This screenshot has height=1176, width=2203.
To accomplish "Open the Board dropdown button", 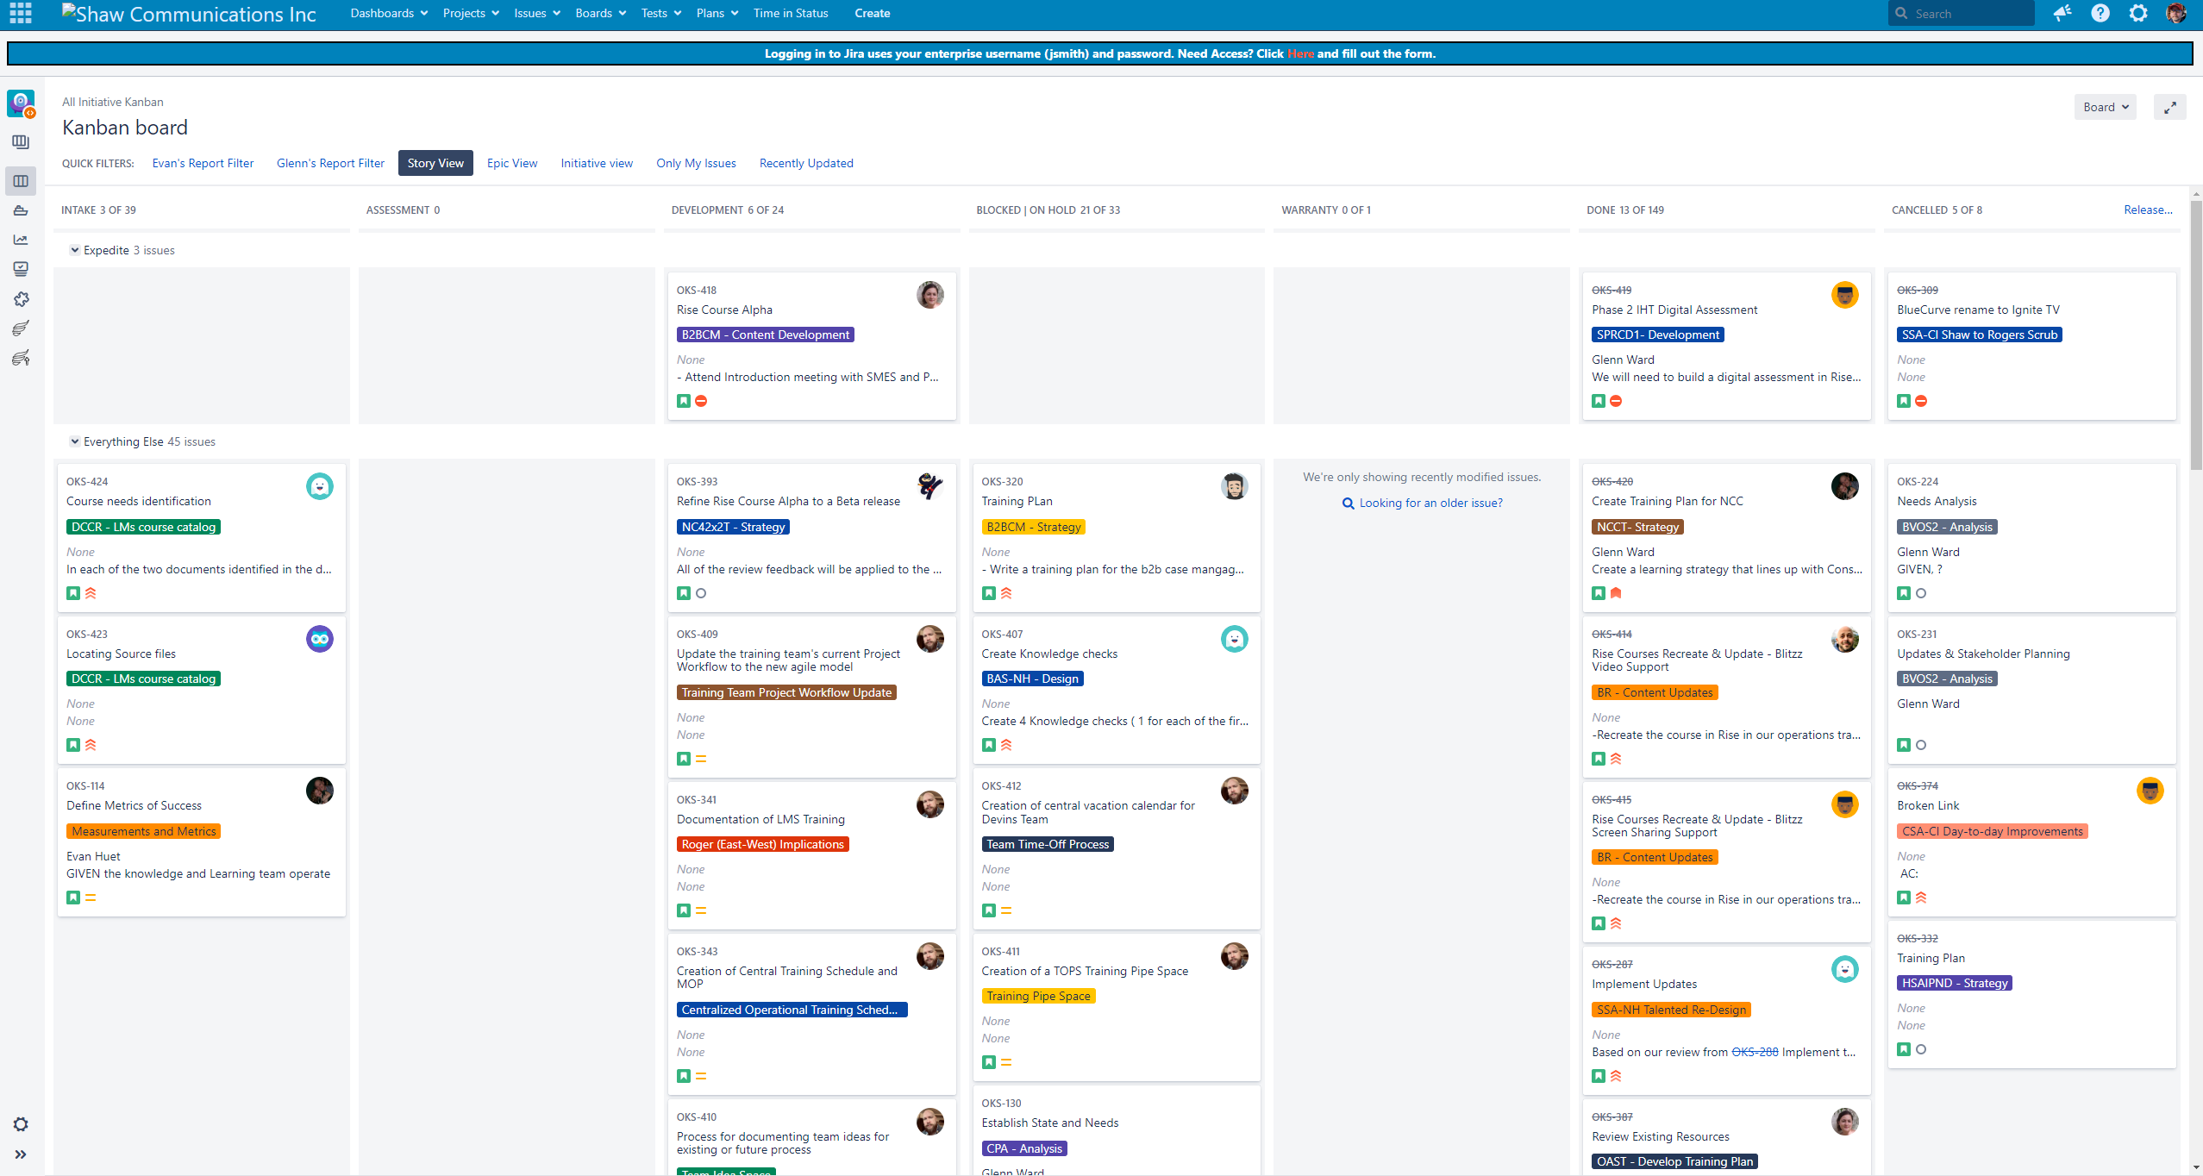I will 2105,107.
